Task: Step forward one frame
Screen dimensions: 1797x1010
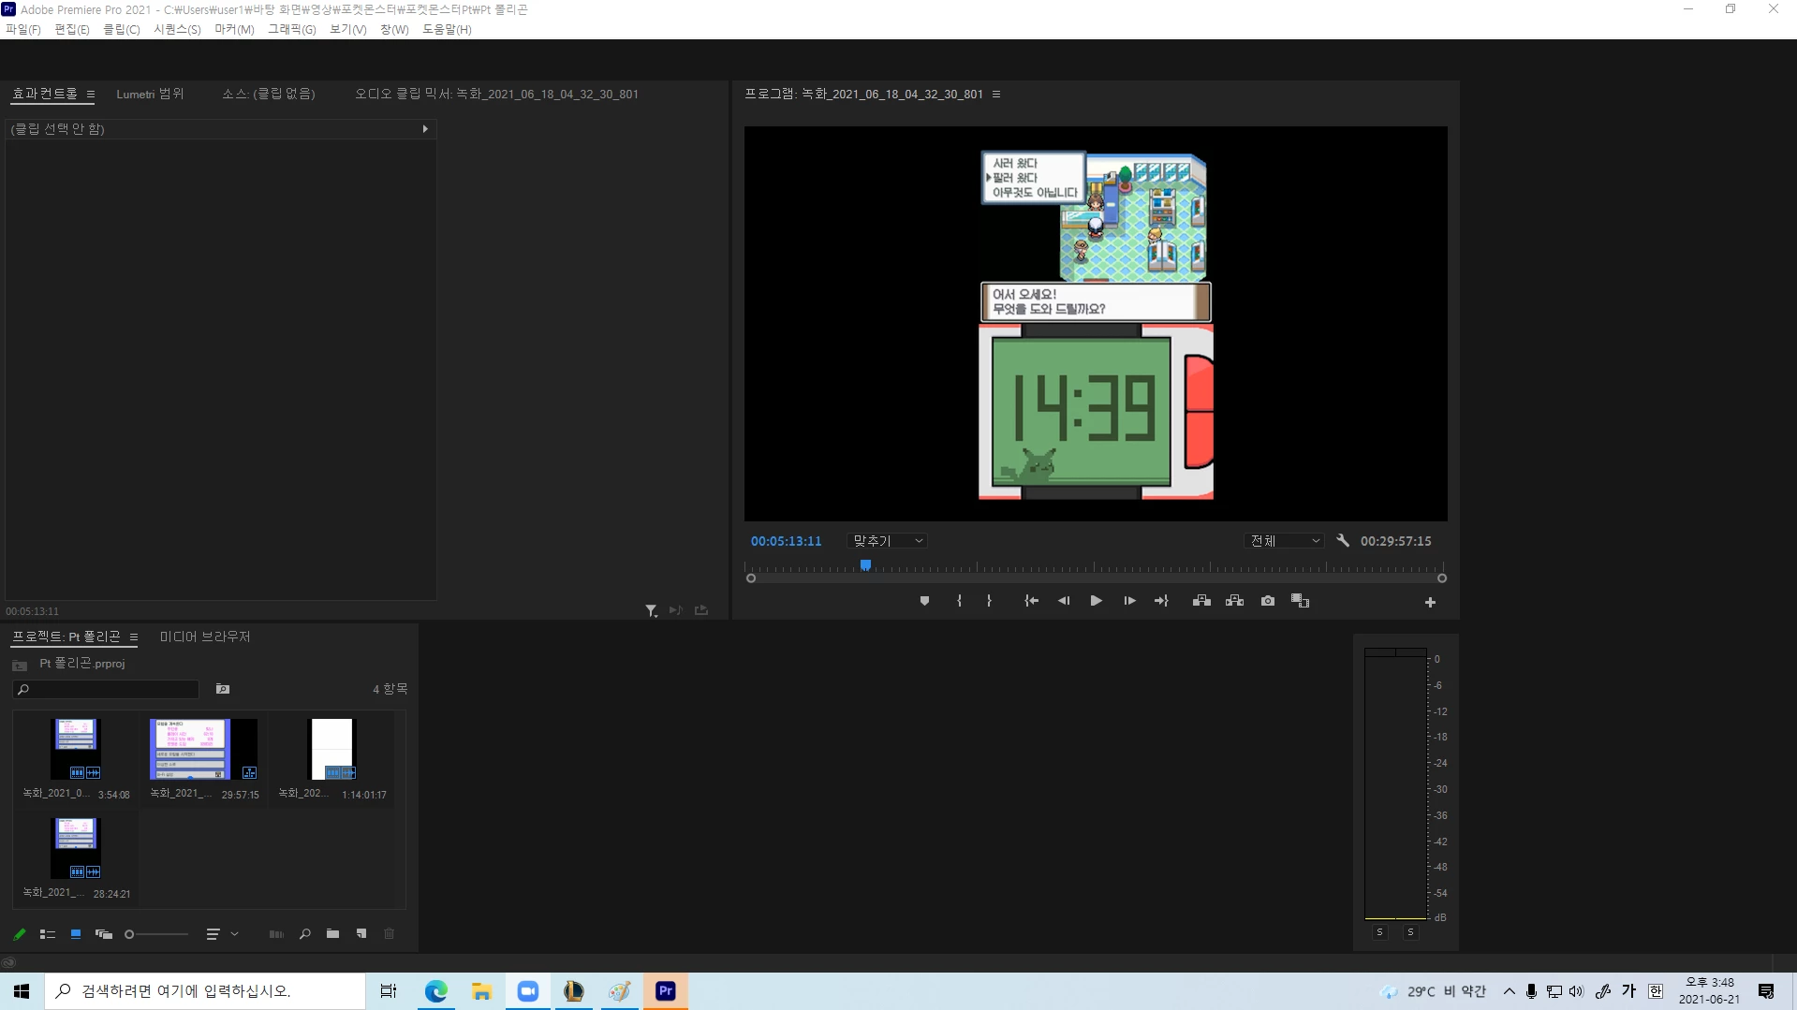Action: tap(1129, 601)
